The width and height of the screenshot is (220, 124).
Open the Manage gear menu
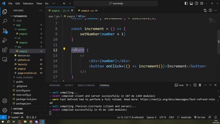[4, 110]
